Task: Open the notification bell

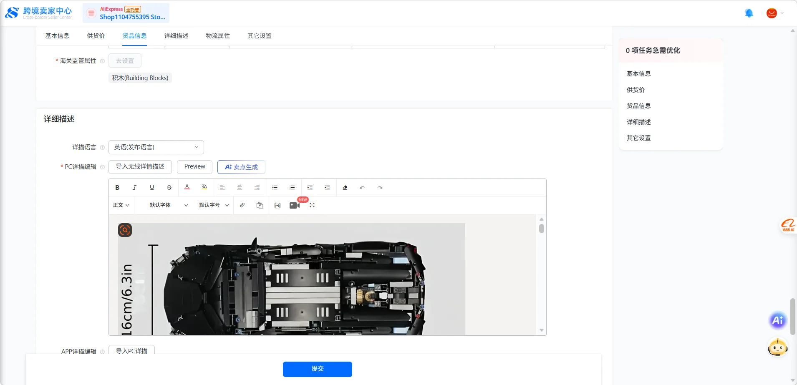Action: coord(749,13)
